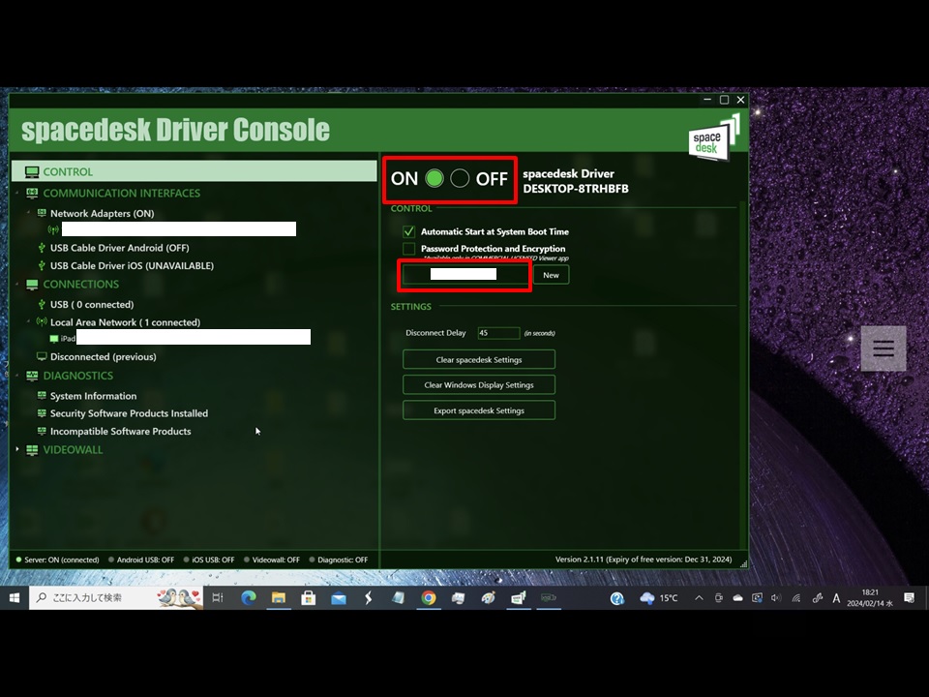Select the COMMUNICATION INTERFACES section

click(122, 194)
